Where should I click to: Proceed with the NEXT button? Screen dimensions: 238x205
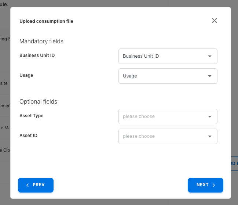[x=205, y=185]
